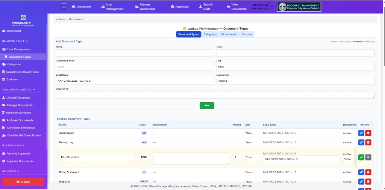Focus the Description field in Add form
Image resolution: width=385 pixels, height=190 pixels.
(215, 95)
